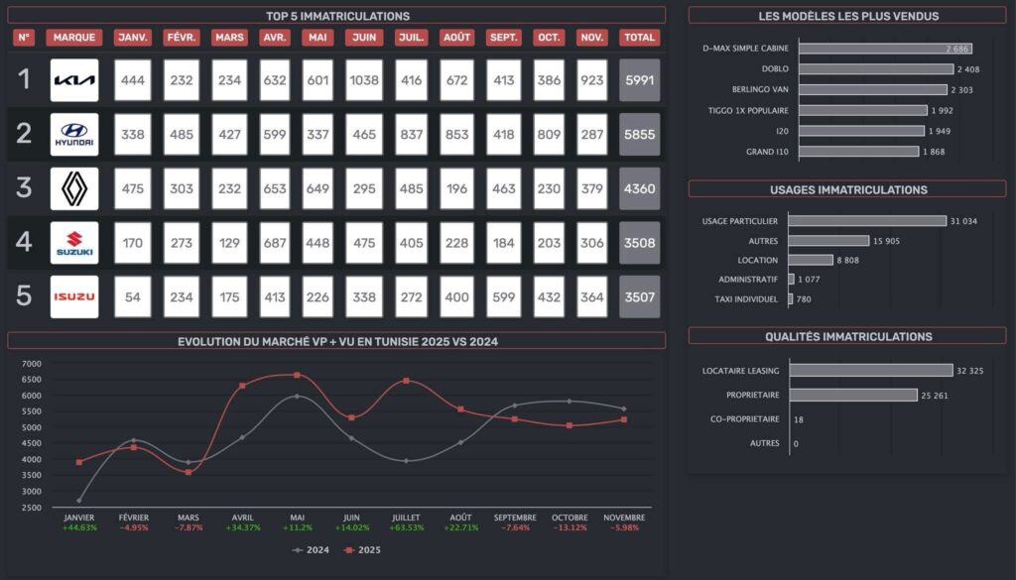The height and width of the screenshot is (580, 1016).
Task: Select the Isuzu brand logo
Action: coord(74,296)
